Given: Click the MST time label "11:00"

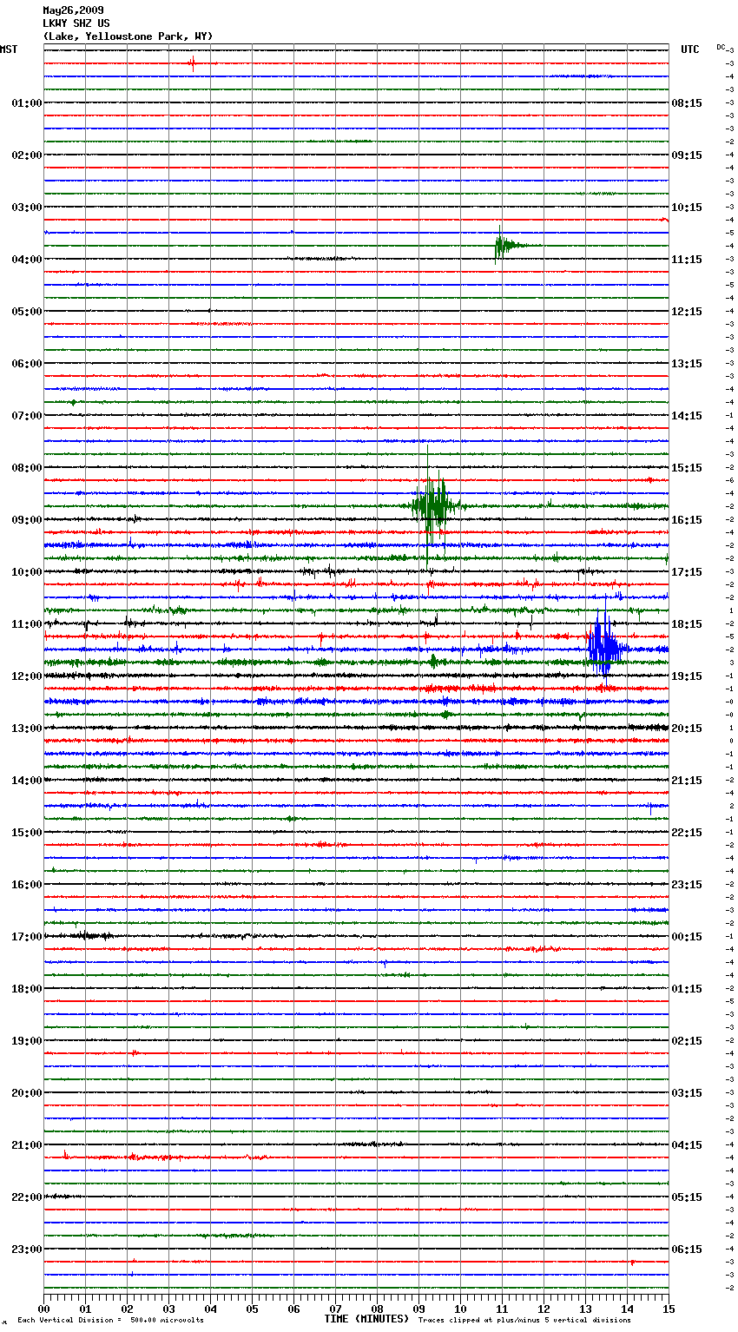Looking at the screenshot, I should click(27, 624).
